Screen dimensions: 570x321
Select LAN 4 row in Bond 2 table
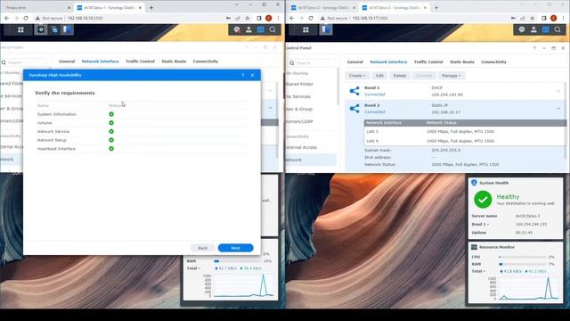pos(465,141)
